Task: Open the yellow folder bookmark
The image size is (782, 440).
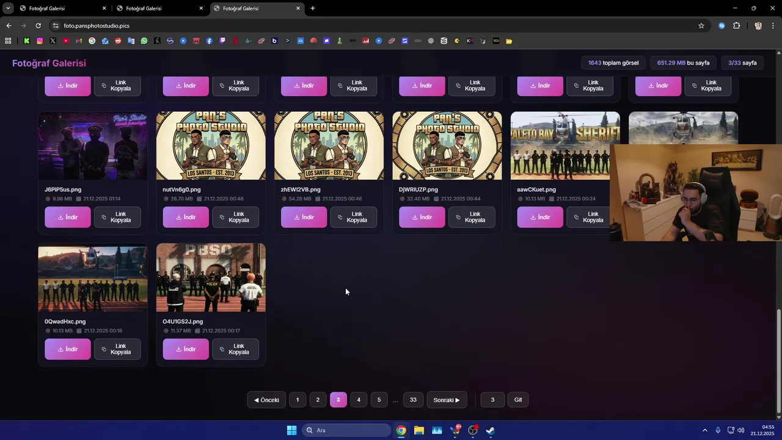Action: click(509, 41)
